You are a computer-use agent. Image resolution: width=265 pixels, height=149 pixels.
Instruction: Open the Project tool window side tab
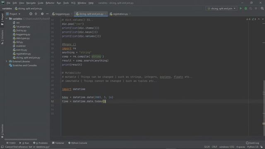2,19
